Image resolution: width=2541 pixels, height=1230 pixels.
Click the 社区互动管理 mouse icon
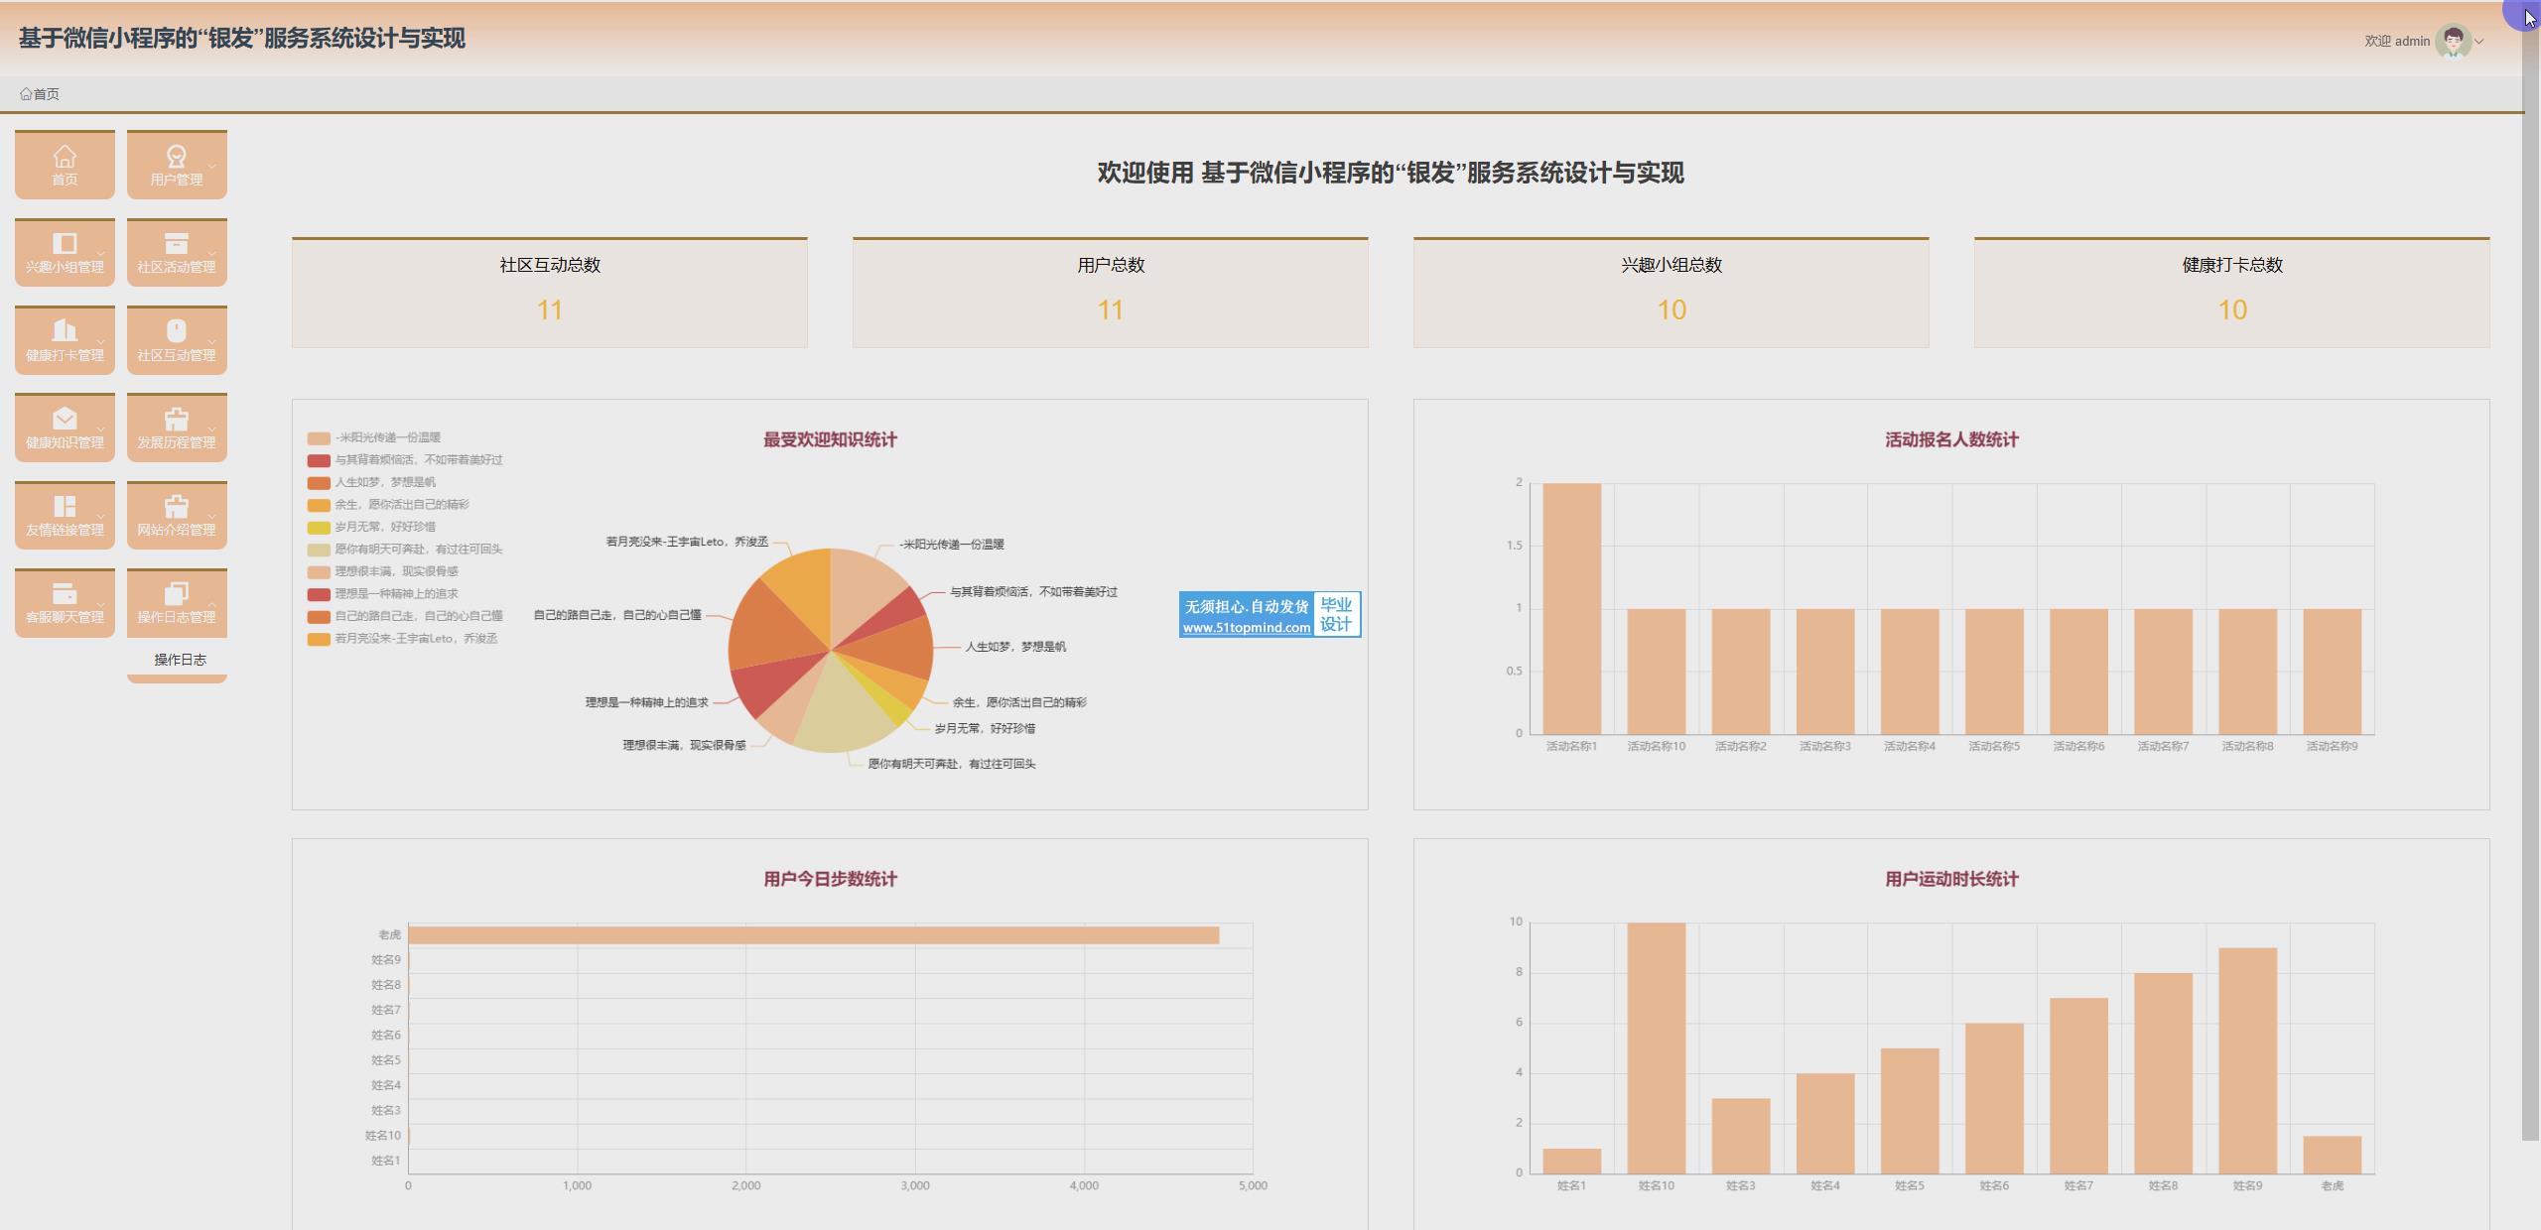pyautogui.click(x=176, y=331)
